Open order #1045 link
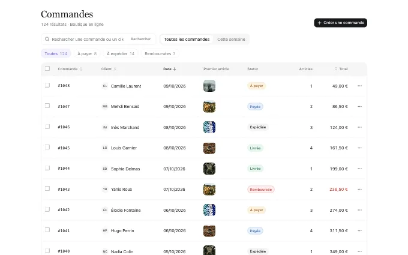Screen dimensions: 408x255 click(64, 148)
